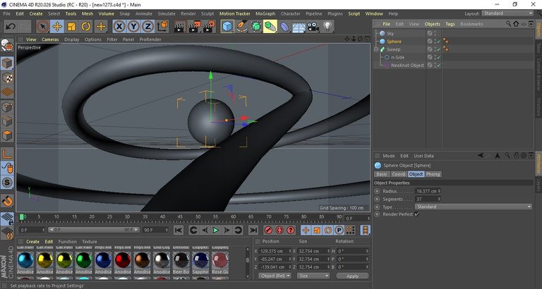Select the red Anodise material swatch
The height and width of the screenshot is (289, 542).
[x=123, y=260]
